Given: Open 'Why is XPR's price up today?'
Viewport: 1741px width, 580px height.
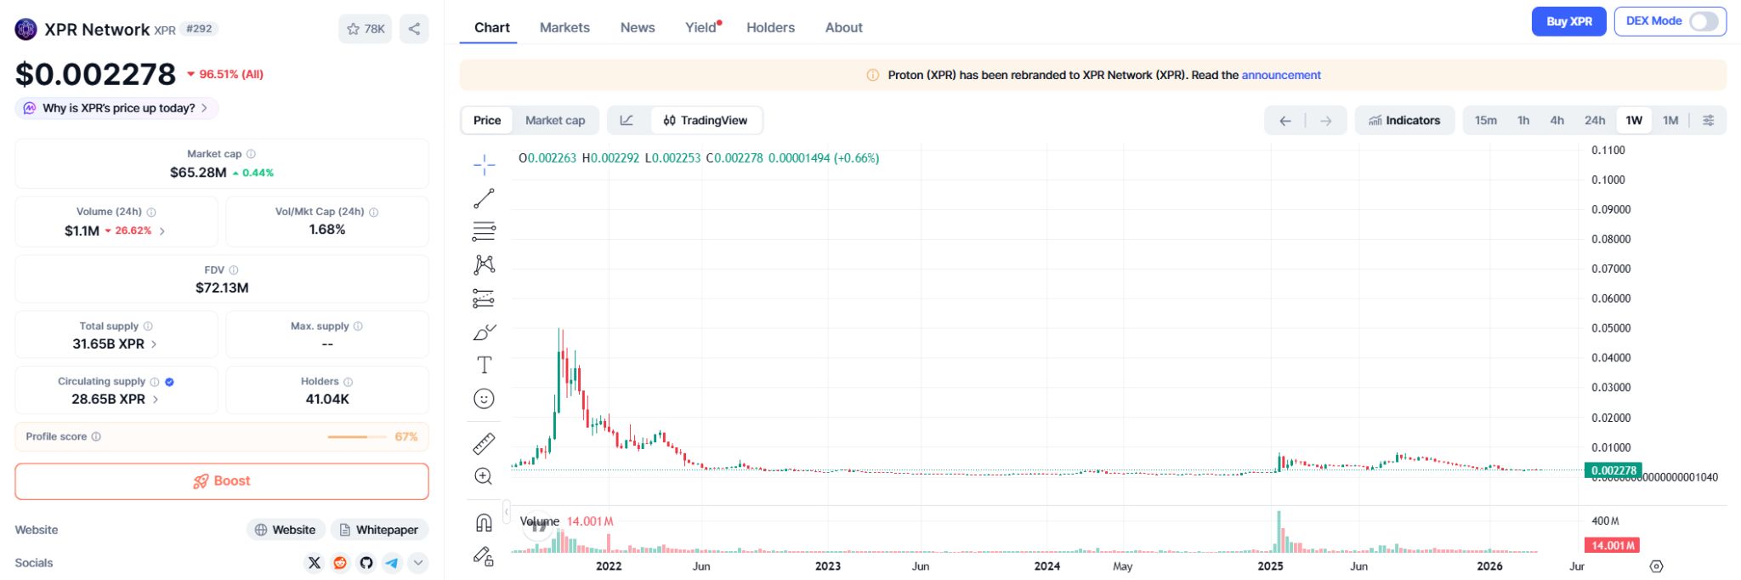Looking at the screenshot, I should click(116, 108).
